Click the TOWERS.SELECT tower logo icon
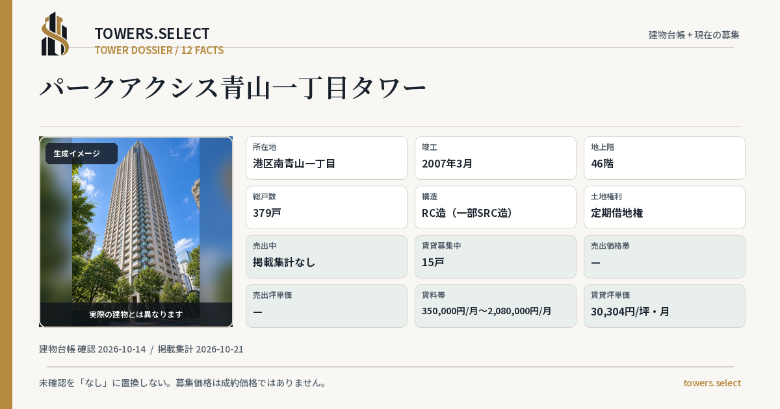 55,34
